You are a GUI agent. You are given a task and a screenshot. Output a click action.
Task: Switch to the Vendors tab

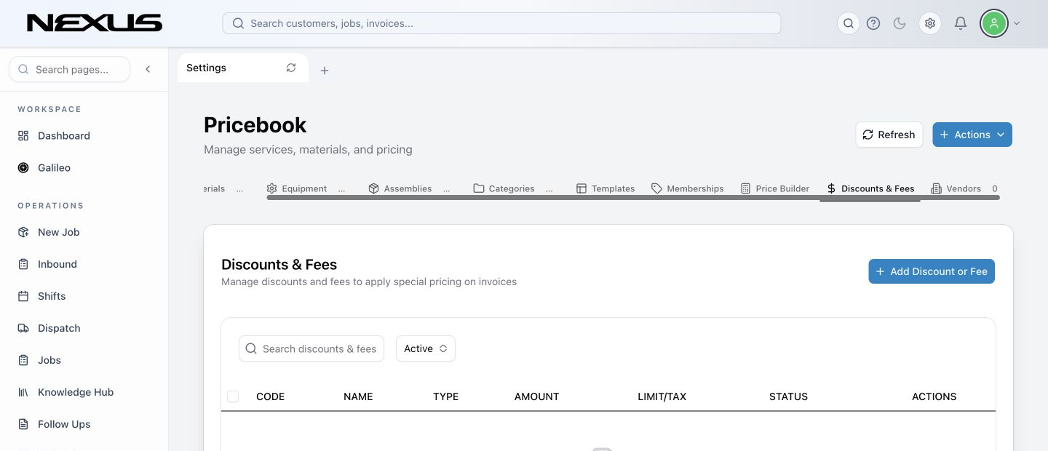pyautogui.click(x=964, y=188)
